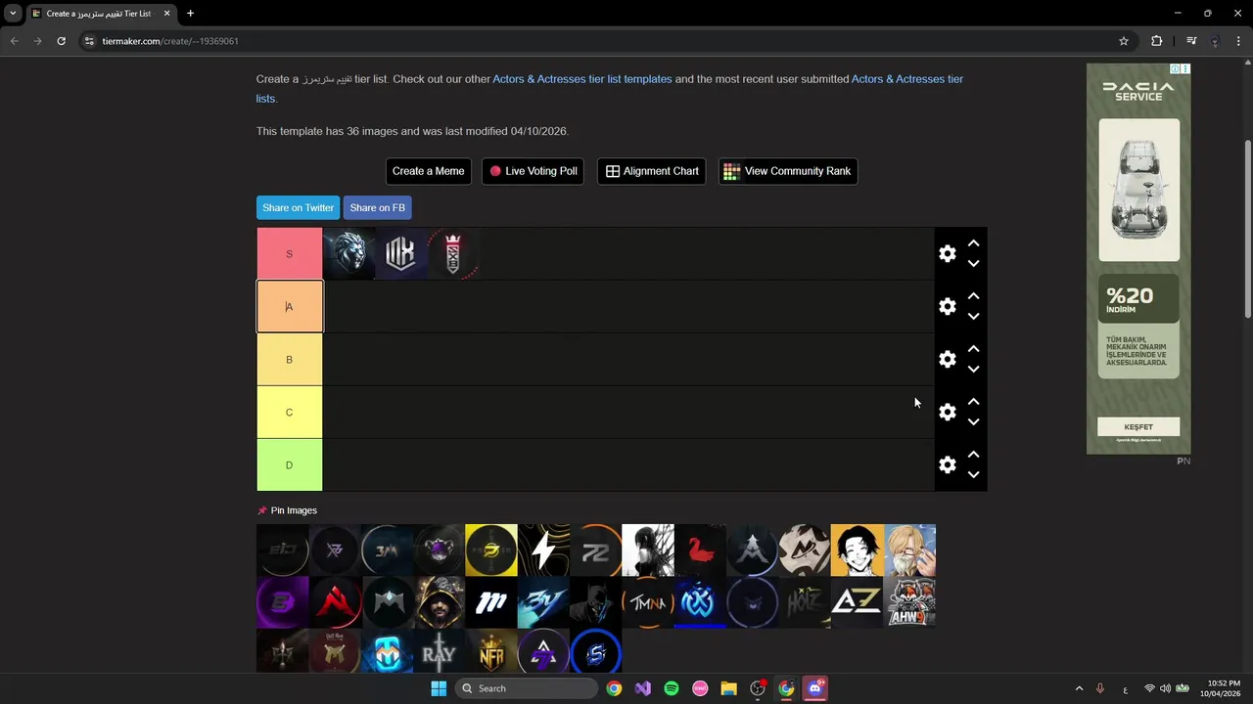This screenshot has height=704, width=1253.
Task: Open settings gear for B tier
Action: pos(947,360)
